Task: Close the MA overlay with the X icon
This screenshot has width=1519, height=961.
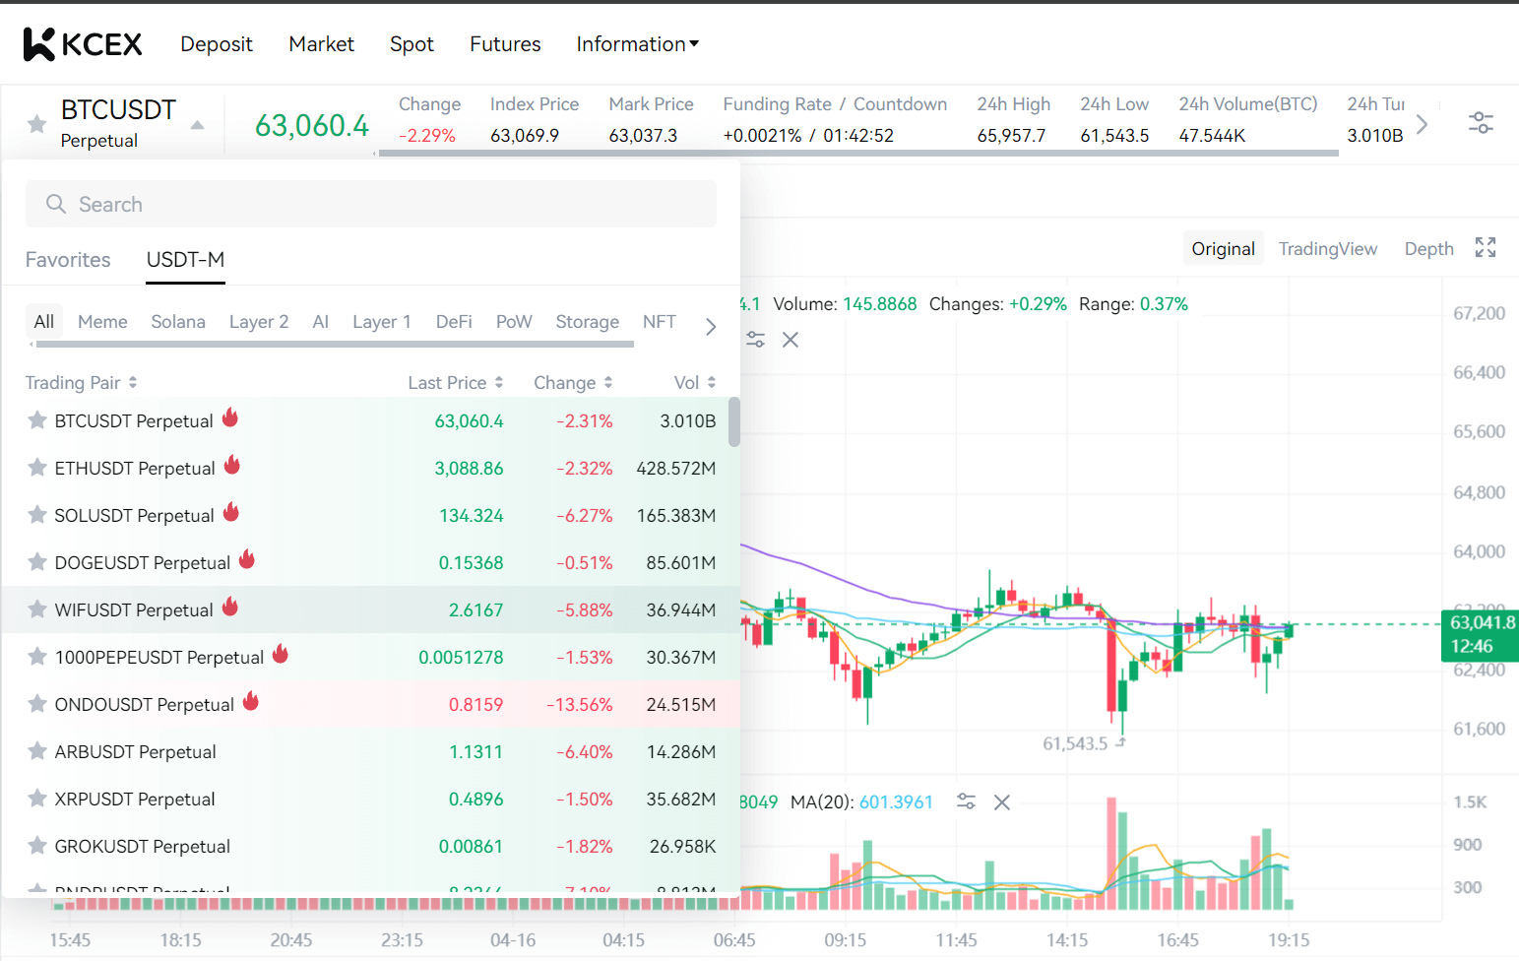Action: pos(791,339)
